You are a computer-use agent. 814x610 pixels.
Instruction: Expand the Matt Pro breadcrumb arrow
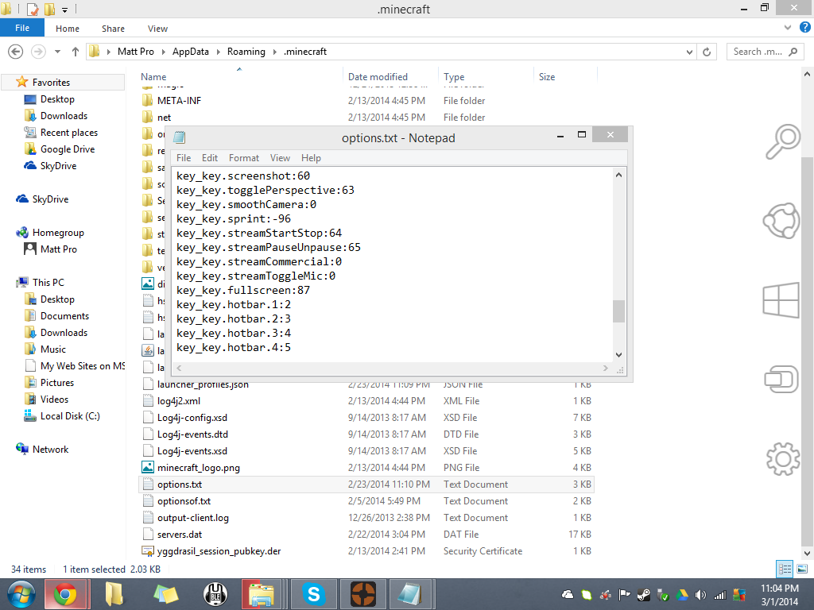(x=164, y=52)
